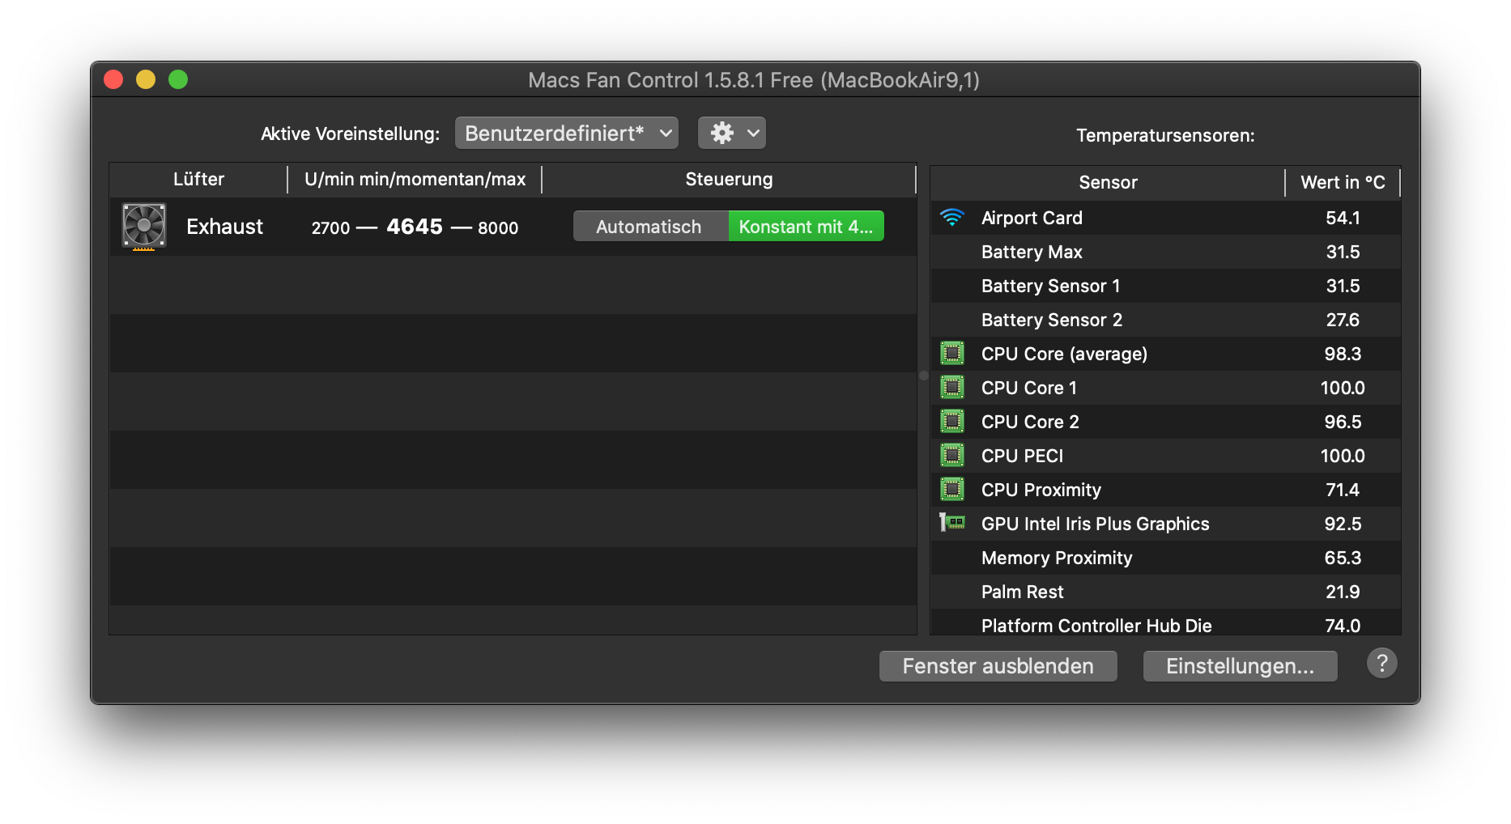Click the U/min min/momentan/max column header
Viewport: 1511px width, 824px height.
[415, 180]
